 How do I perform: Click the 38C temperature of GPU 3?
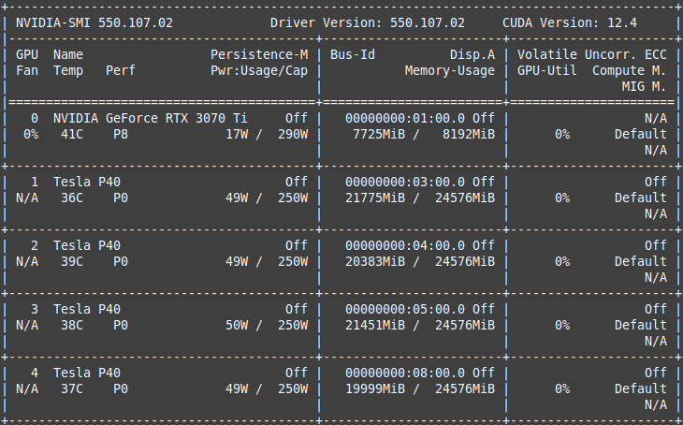click(x=72, y=325)
